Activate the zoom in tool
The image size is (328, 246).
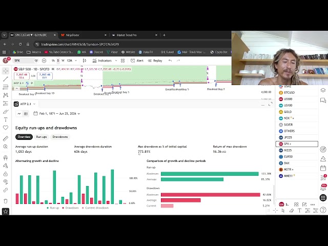[6, 147]
